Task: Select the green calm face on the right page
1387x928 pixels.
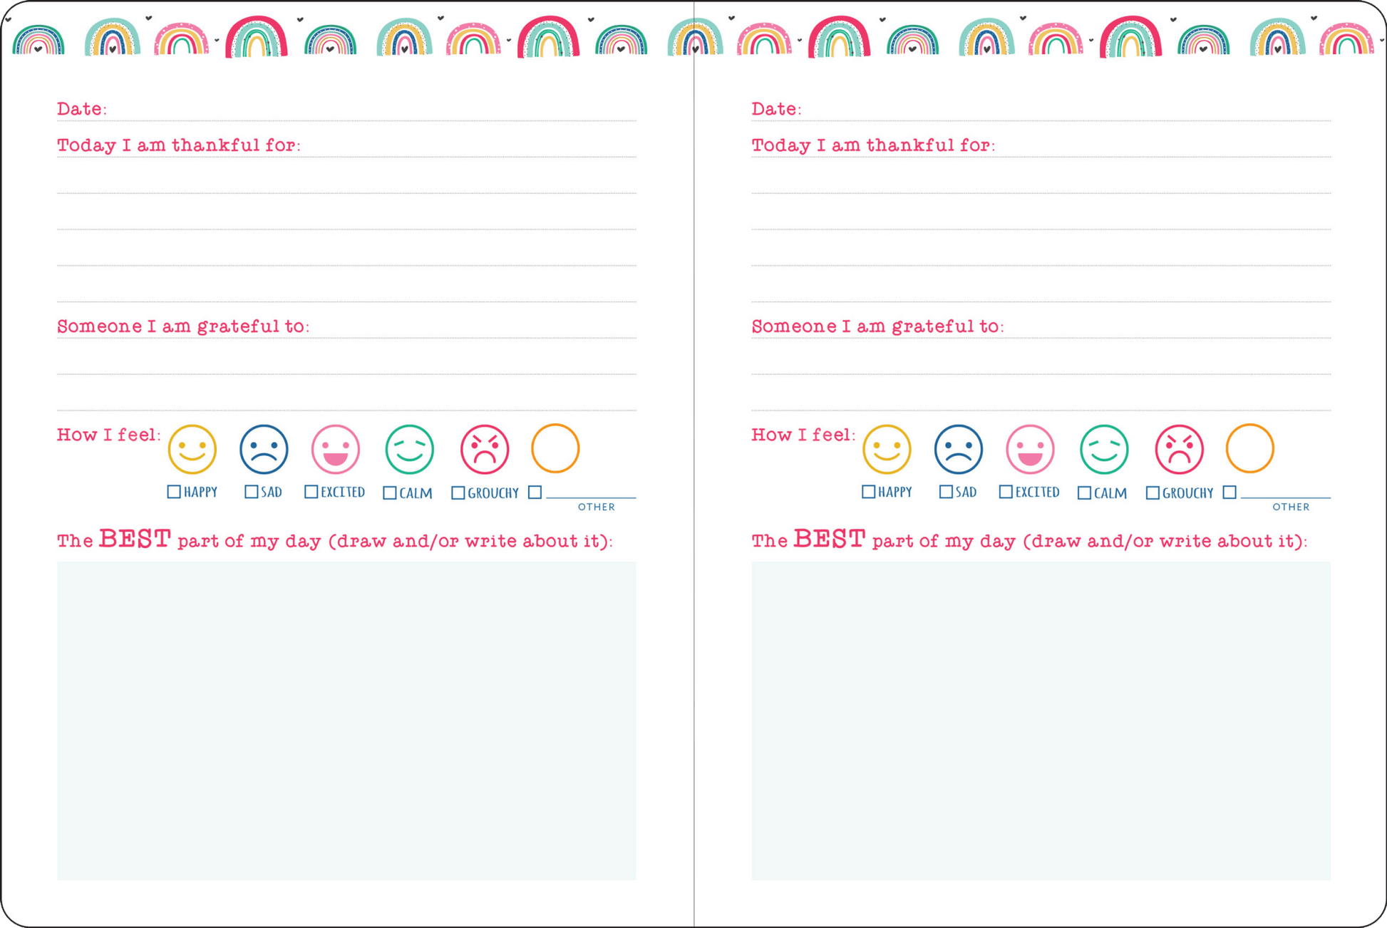Action: click(x=1103, y=448)
